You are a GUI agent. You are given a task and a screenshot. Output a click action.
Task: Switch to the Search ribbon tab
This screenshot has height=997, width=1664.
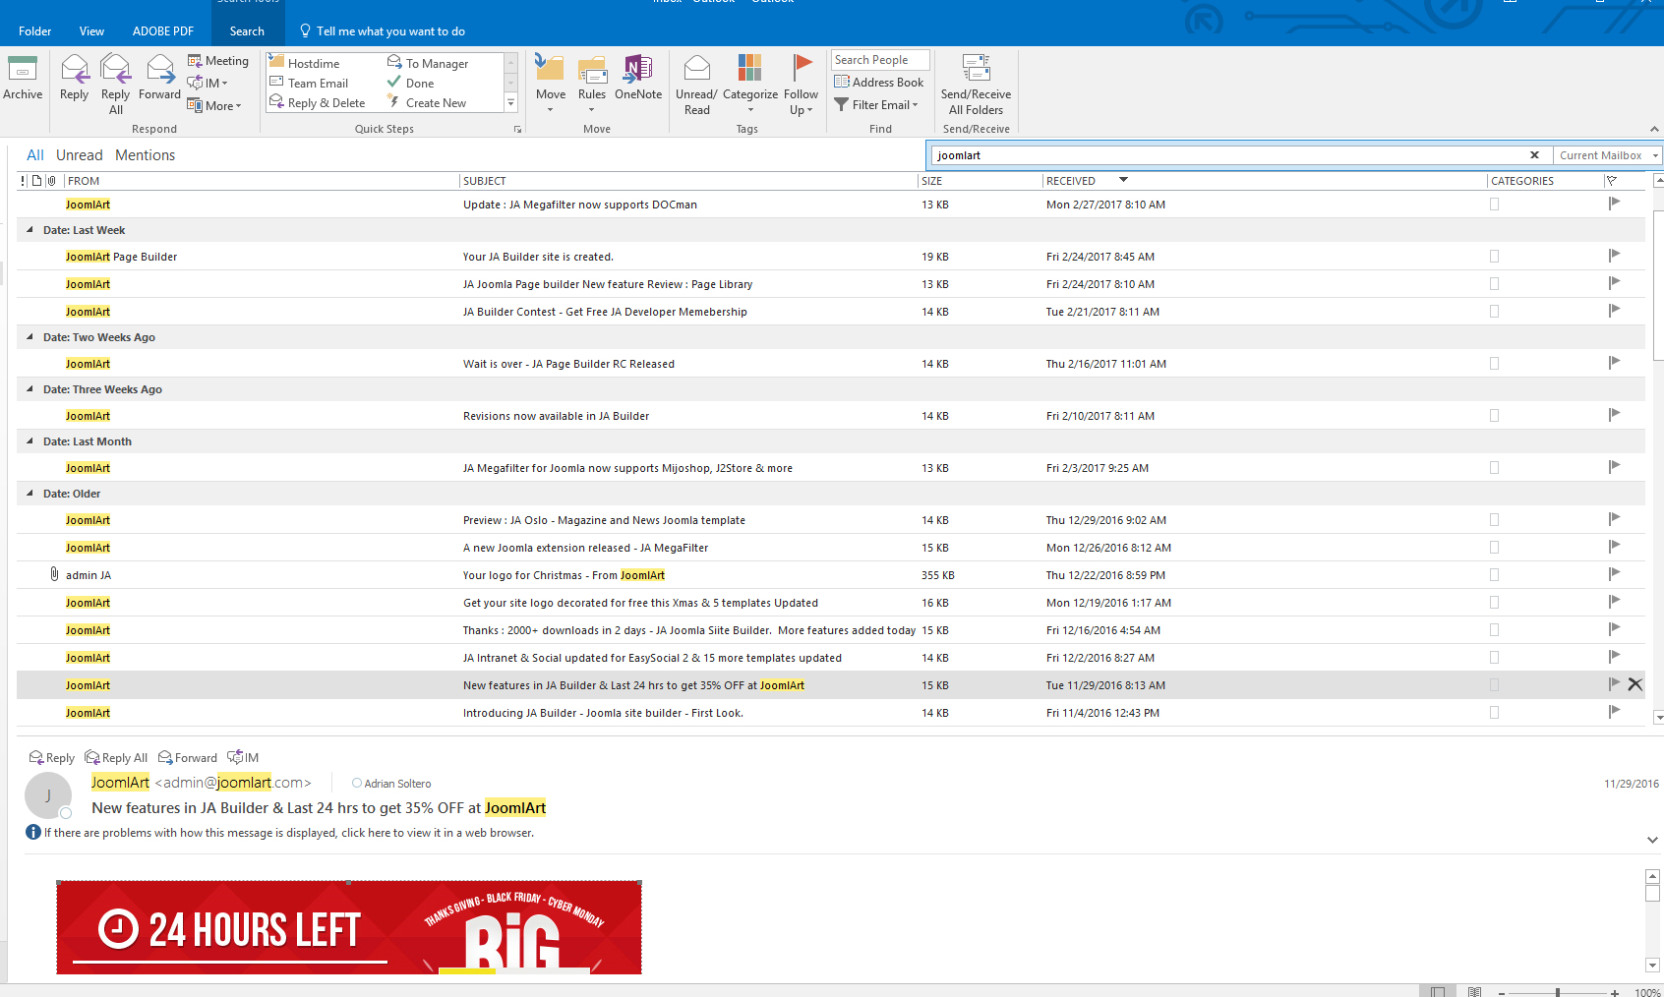point(247,31)
